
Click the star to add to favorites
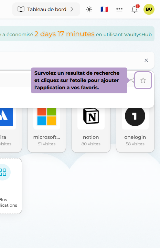143,80
